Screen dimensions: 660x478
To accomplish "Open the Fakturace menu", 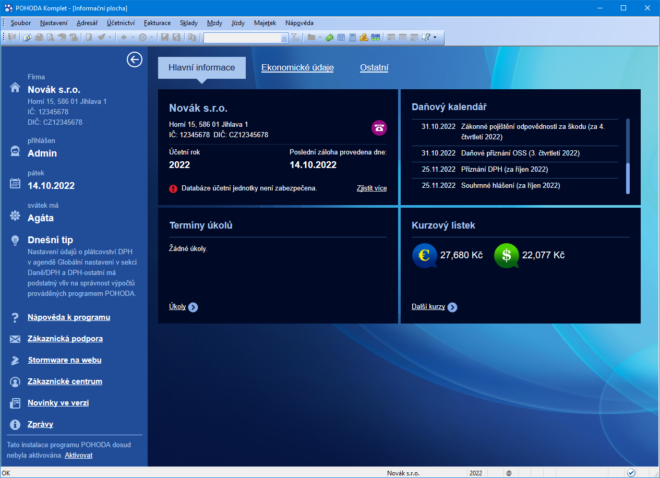I will (157, 23).
